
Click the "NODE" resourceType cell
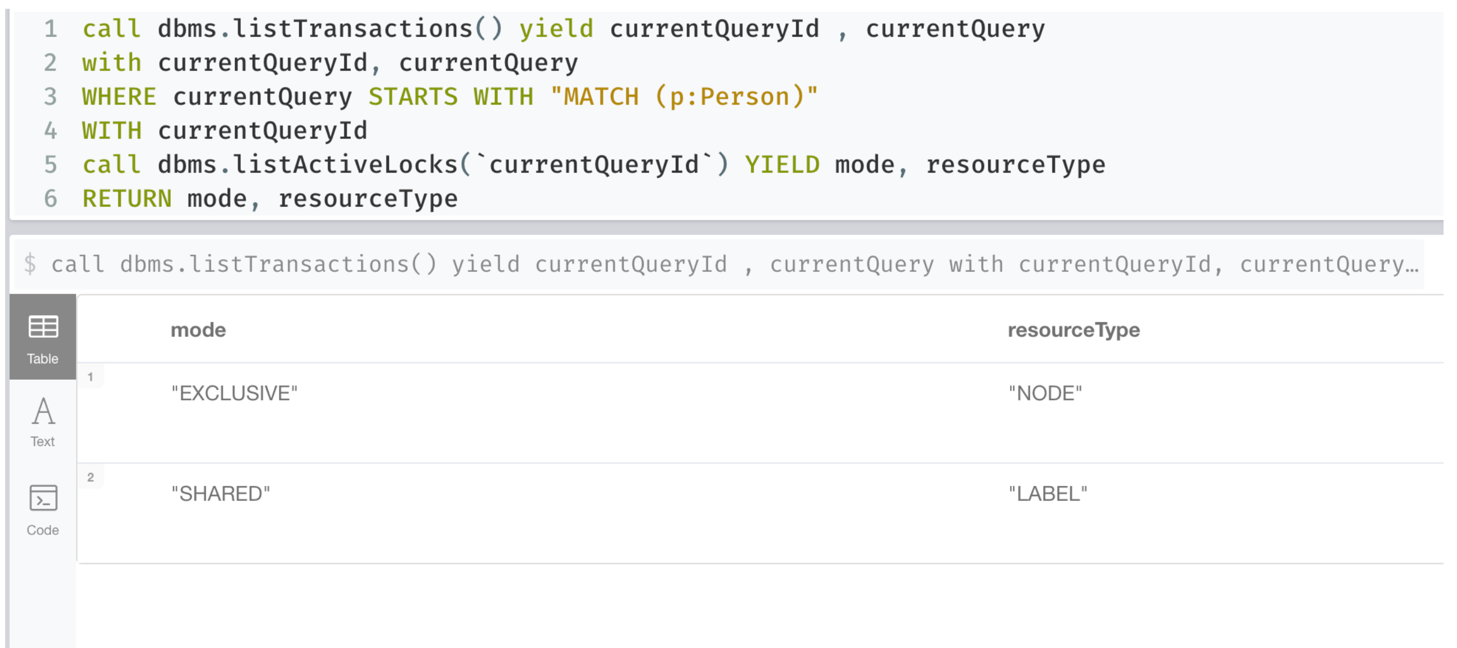pos(1045,393)
